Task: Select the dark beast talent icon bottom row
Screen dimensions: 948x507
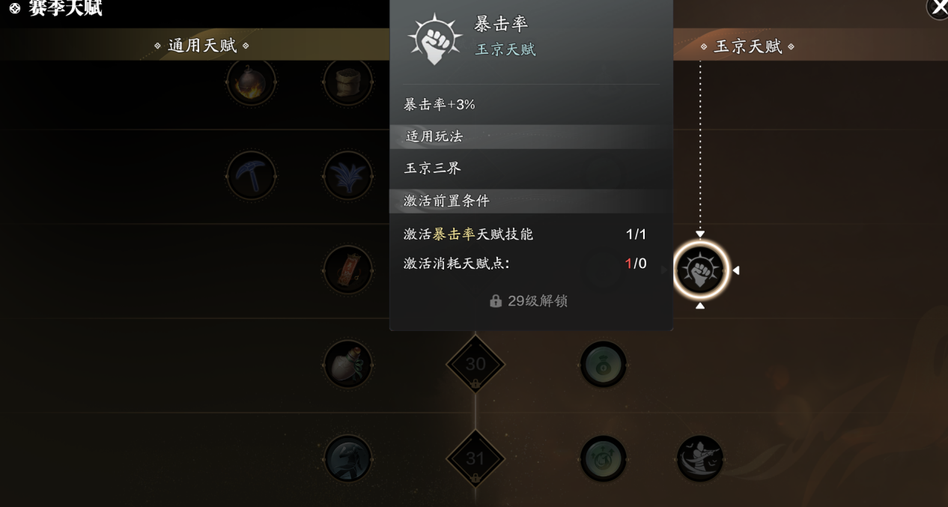Action: [348, 458]
